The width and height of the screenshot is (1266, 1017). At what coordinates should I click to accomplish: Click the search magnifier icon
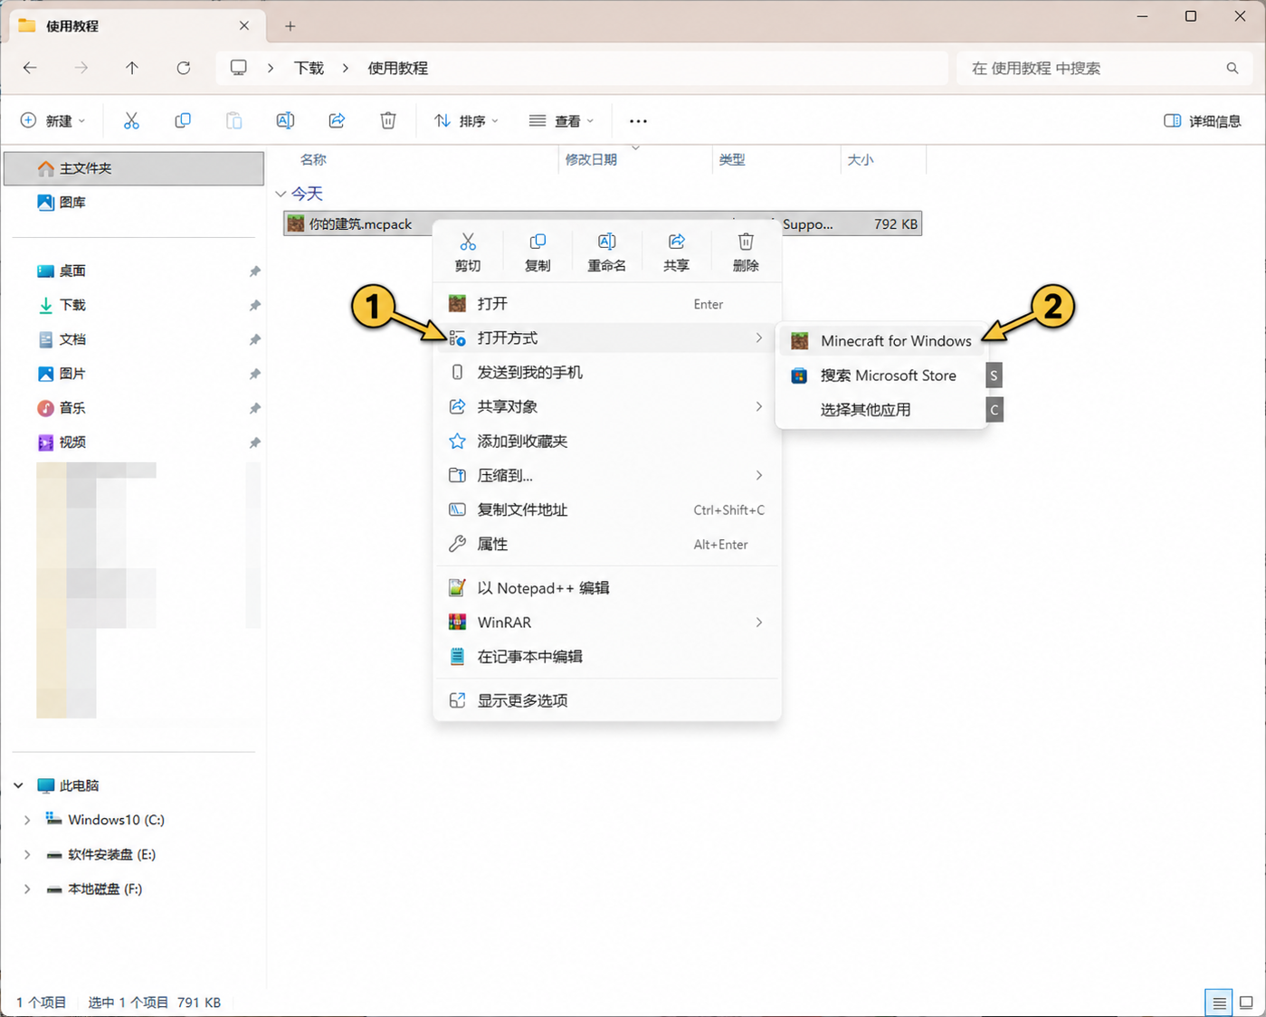(x=1233, y=68)
